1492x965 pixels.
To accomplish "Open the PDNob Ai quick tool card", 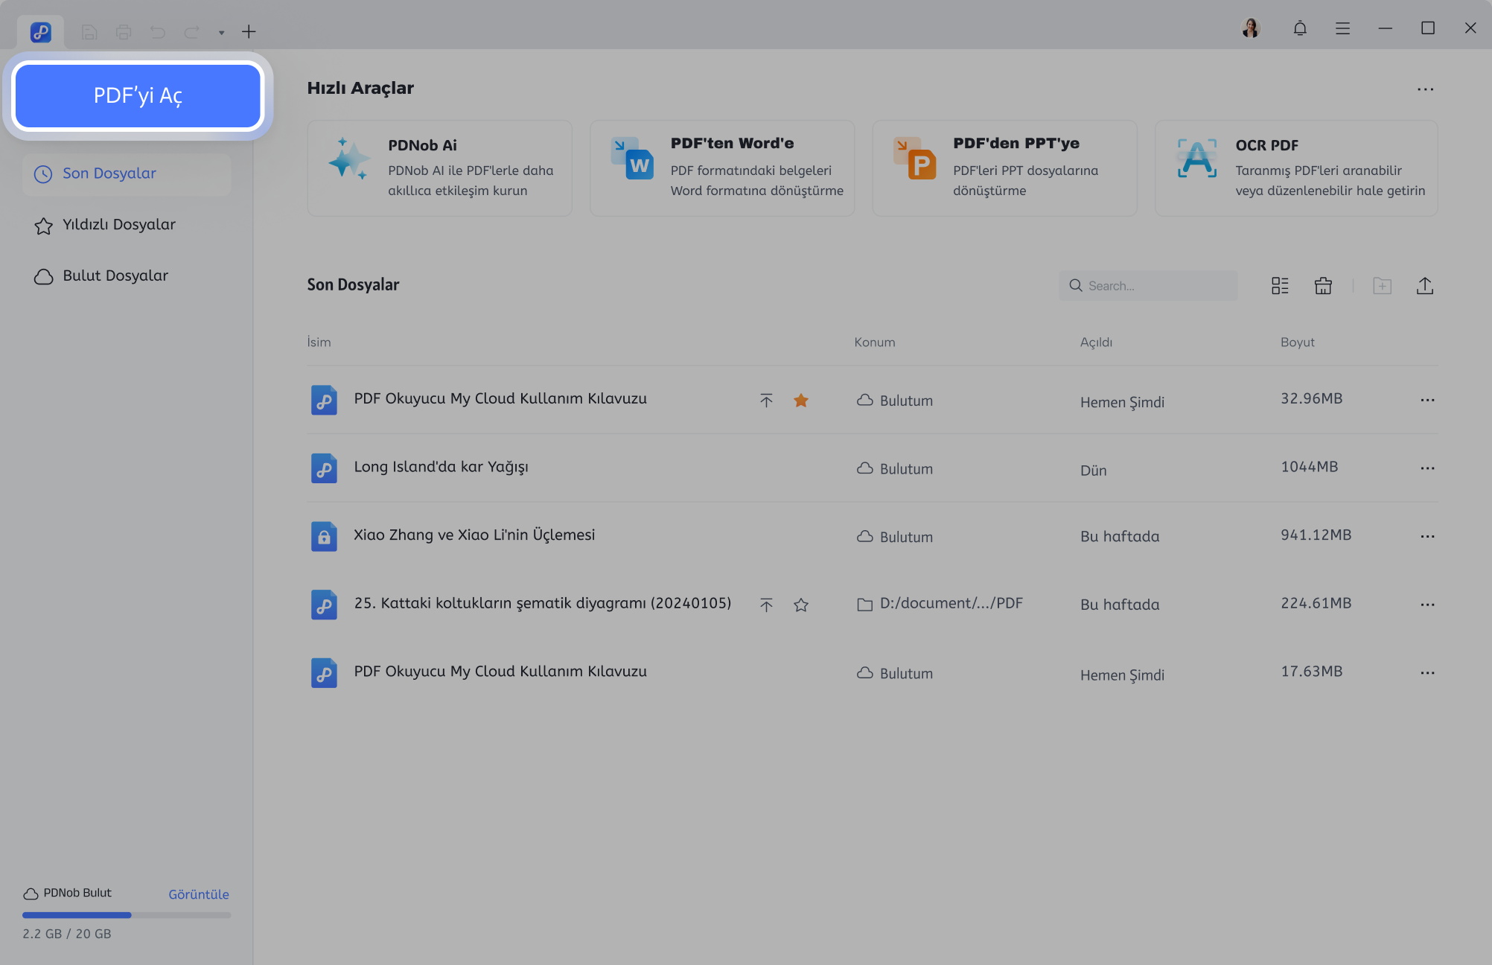I will [439, 168].
